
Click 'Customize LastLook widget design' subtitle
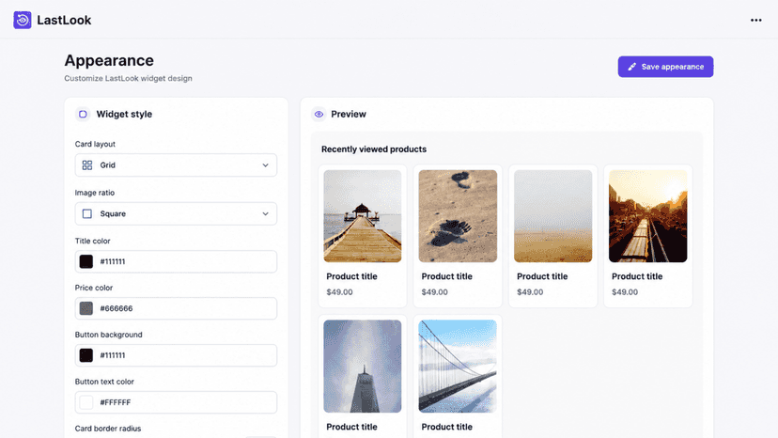pyautogui.click(x=128, y=78)
